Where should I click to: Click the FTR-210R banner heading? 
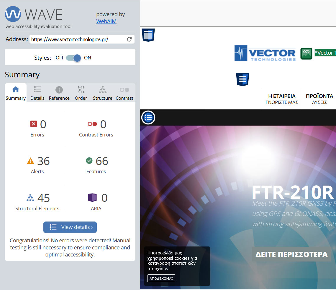point(293,192)
